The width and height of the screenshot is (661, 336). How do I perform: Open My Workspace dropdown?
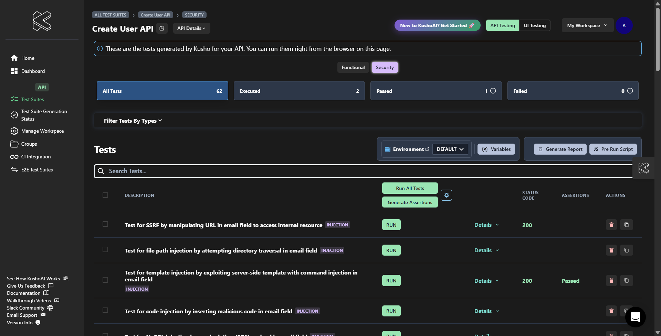(587, 25)
